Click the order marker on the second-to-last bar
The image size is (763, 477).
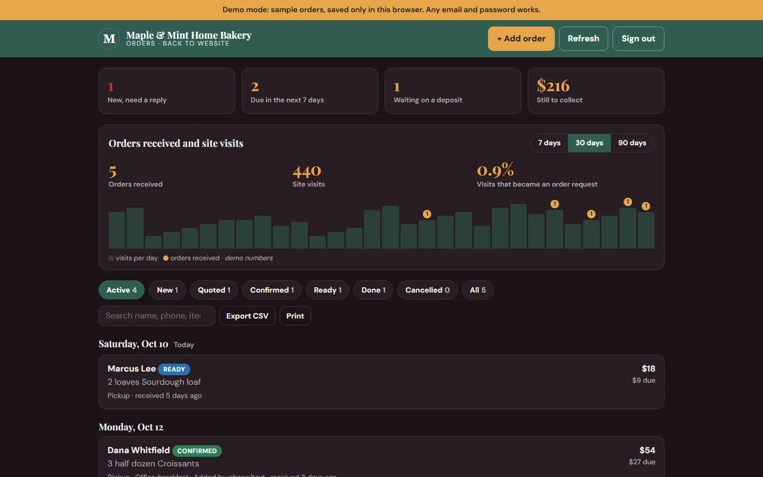coord(628,202)
